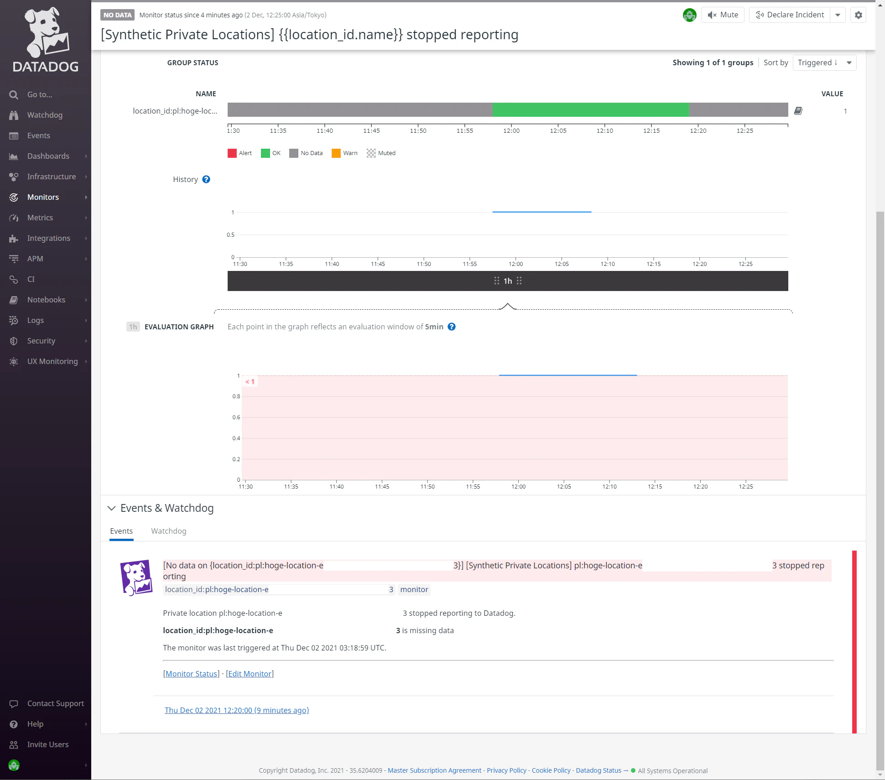The image size is (885, 780).
Task: Follow the Edit Monitor link
Action: (x=250, y=674)
